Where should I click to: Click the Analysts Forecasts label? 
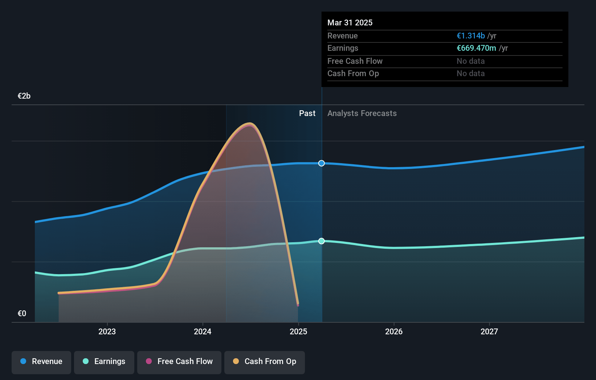pos(362,113)
